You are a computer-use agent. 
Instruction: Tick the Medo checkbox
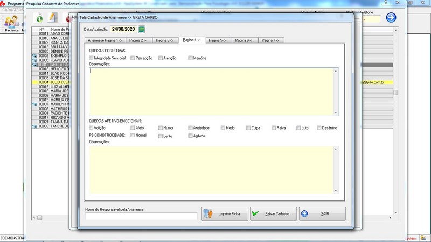click(x=223, y=128)
